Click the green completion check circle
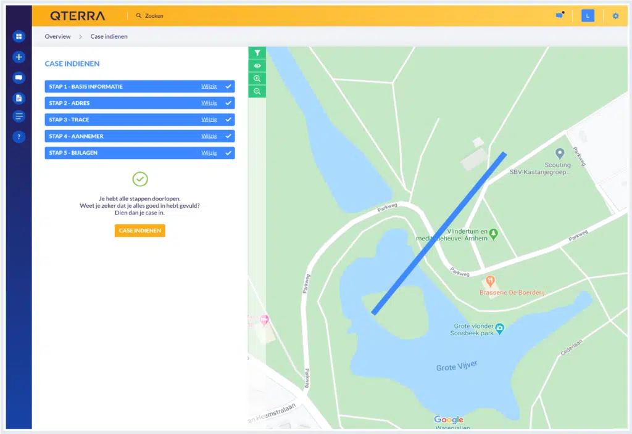632x434 pixels. [140, 179]
